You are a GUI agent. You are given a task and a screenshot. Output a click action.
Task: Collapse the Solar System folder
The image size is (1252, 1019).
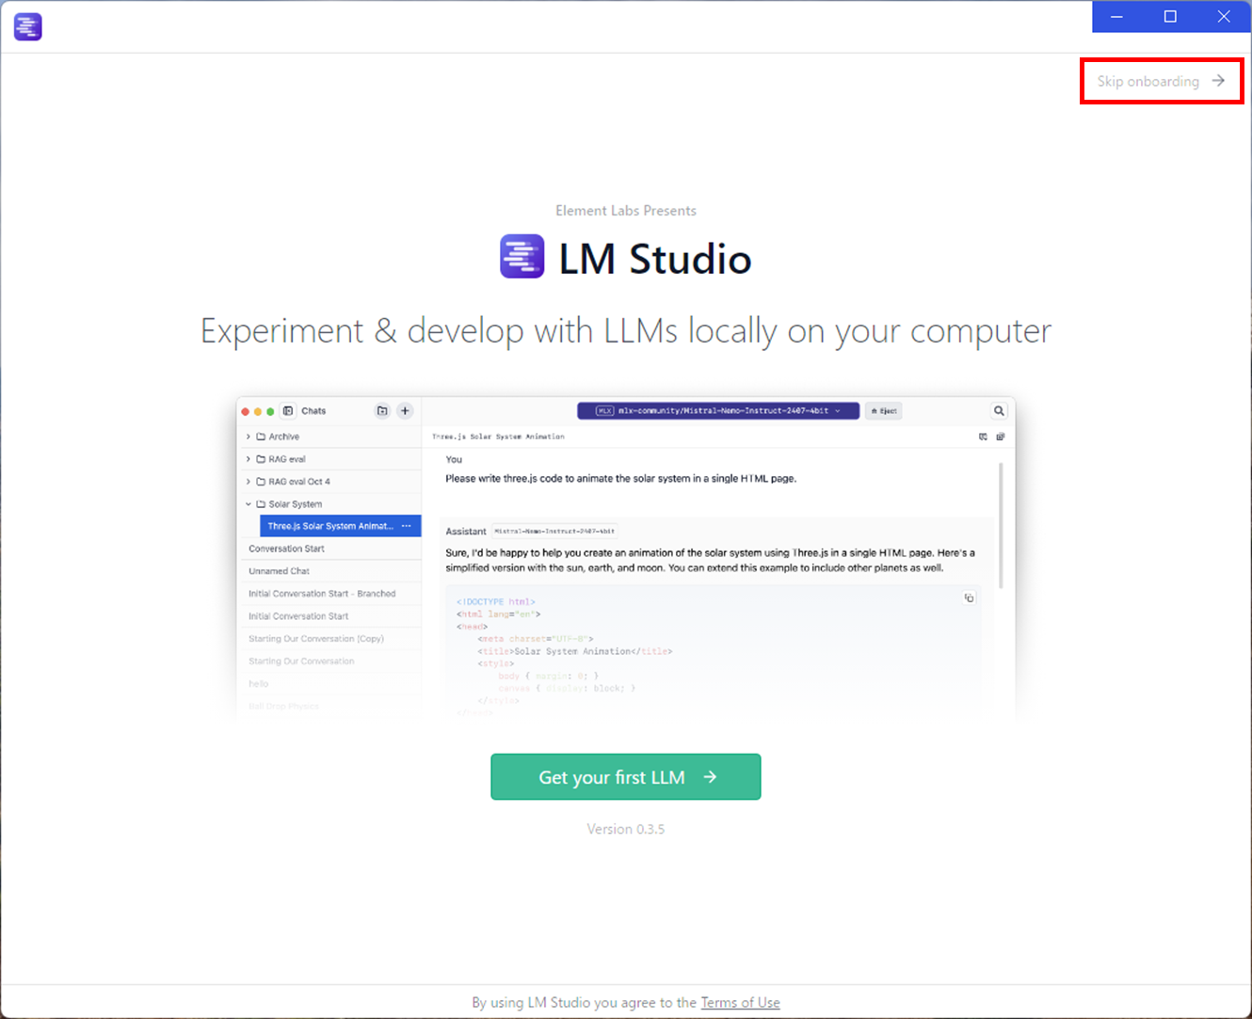pos(248,503)
